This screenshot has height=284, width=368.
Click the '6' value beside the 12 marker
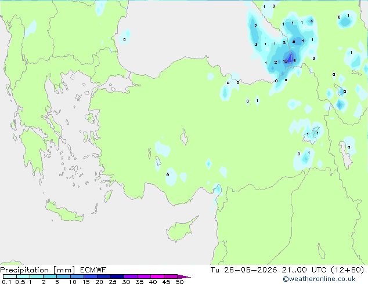(x=294, y=61)
